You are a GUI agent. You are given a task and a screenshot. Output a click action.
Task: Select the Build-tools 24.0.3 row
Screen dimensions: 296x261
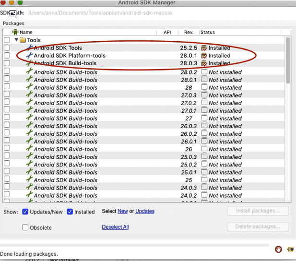click(144, 188)
